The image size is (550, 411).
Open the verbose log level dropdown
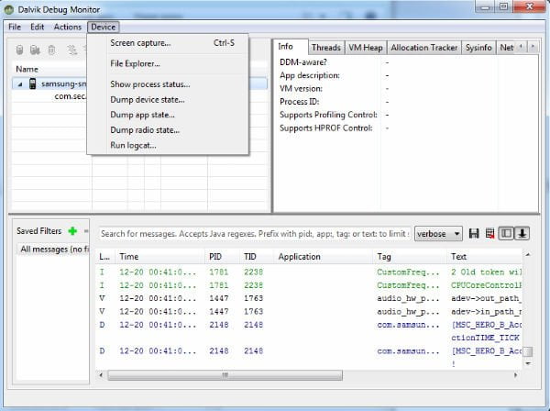coord(438,234)
